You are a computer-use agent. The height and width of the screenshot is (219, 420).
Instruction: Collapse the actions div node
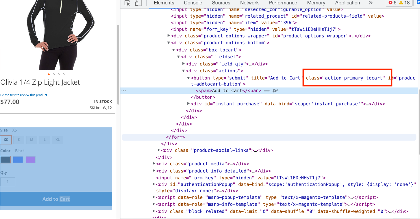pyautogui.click(x=184, y=71)
